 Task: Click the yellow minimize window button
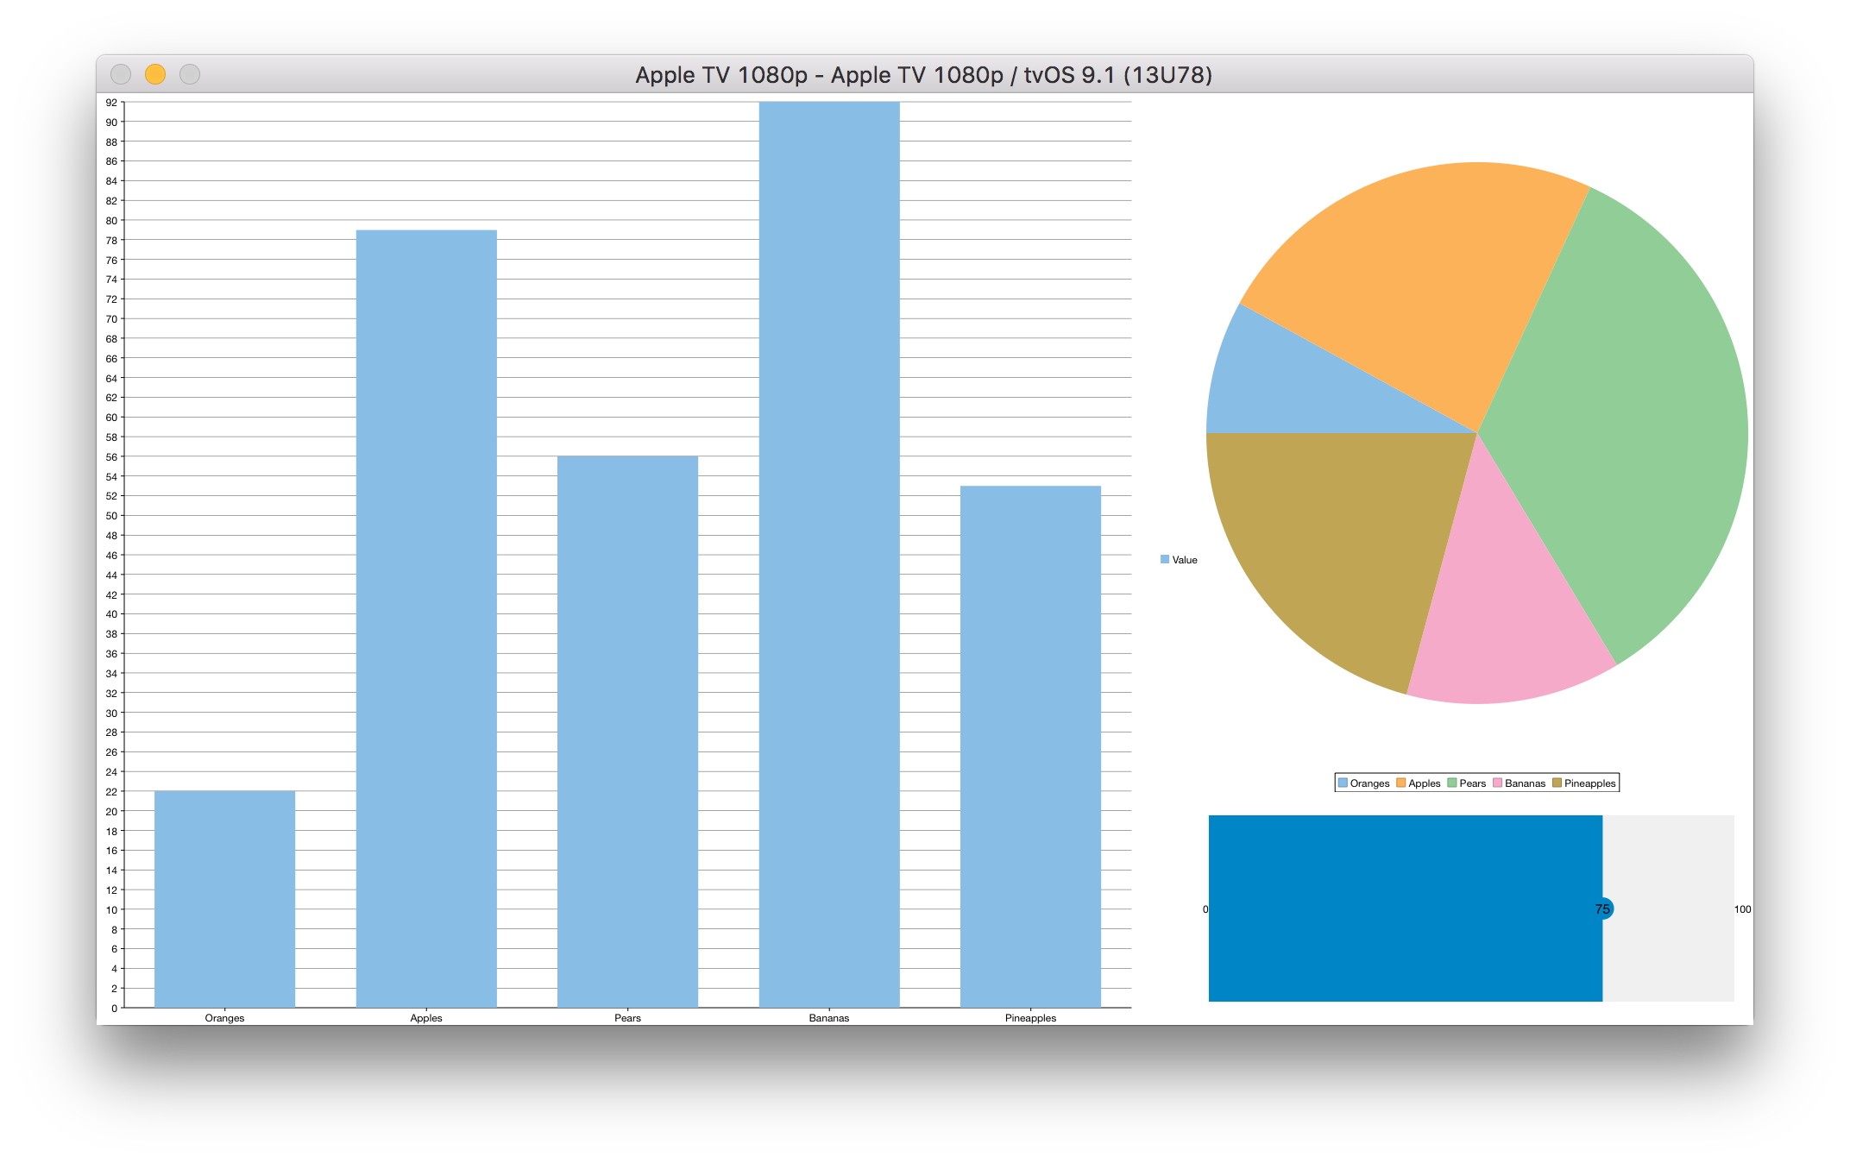click(x=155, y=74)
